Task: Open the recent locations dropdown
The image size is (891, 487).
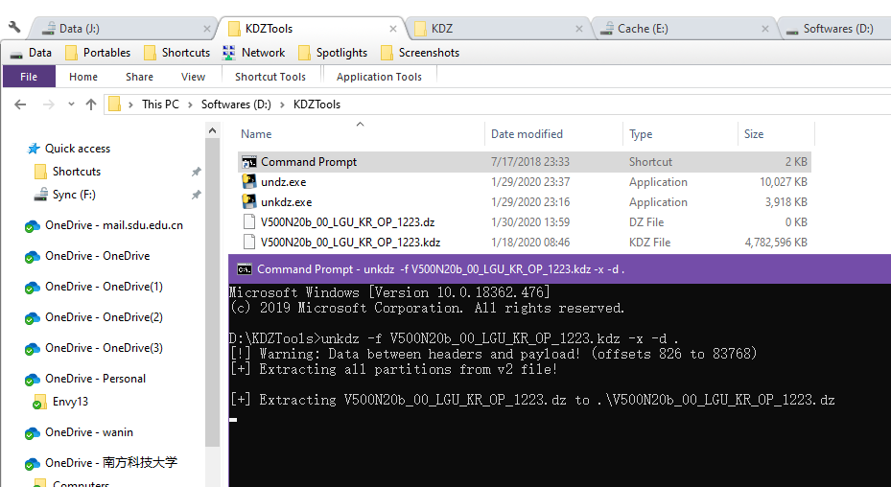Action: [x=71, y=104]
